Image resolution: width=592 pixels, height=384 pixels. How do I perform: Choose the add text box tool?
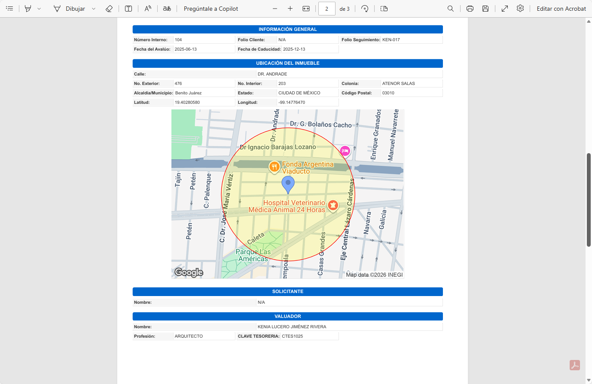point(128,9)
